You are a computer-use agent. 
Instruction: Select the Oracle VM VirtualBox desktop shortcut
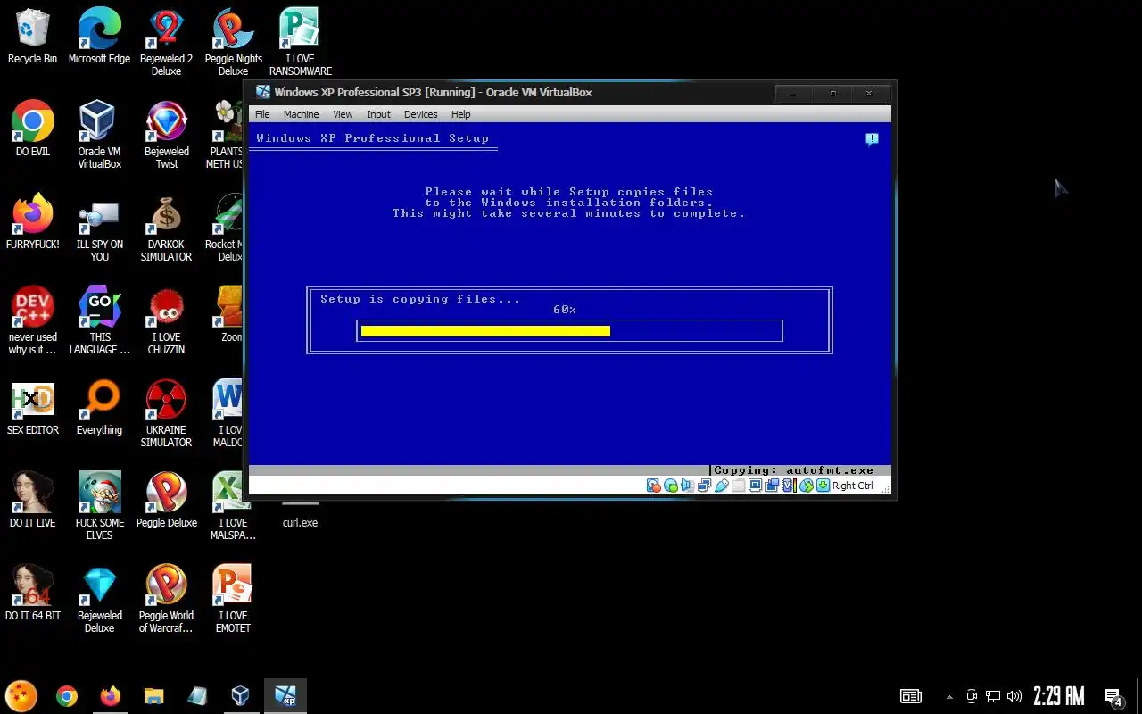pos(99,135)
